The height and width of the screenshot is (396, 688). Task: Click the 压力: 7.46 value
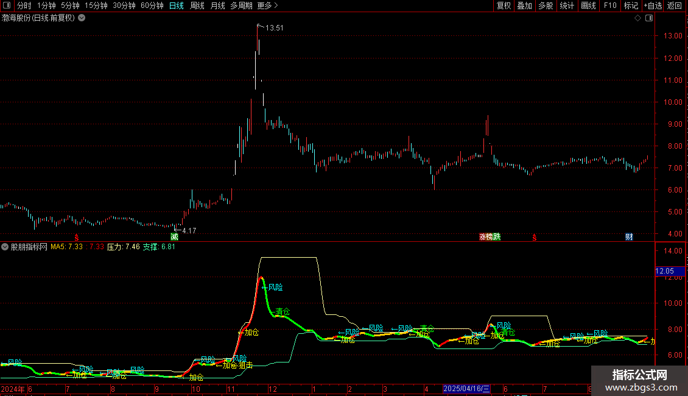click(124, 247)
